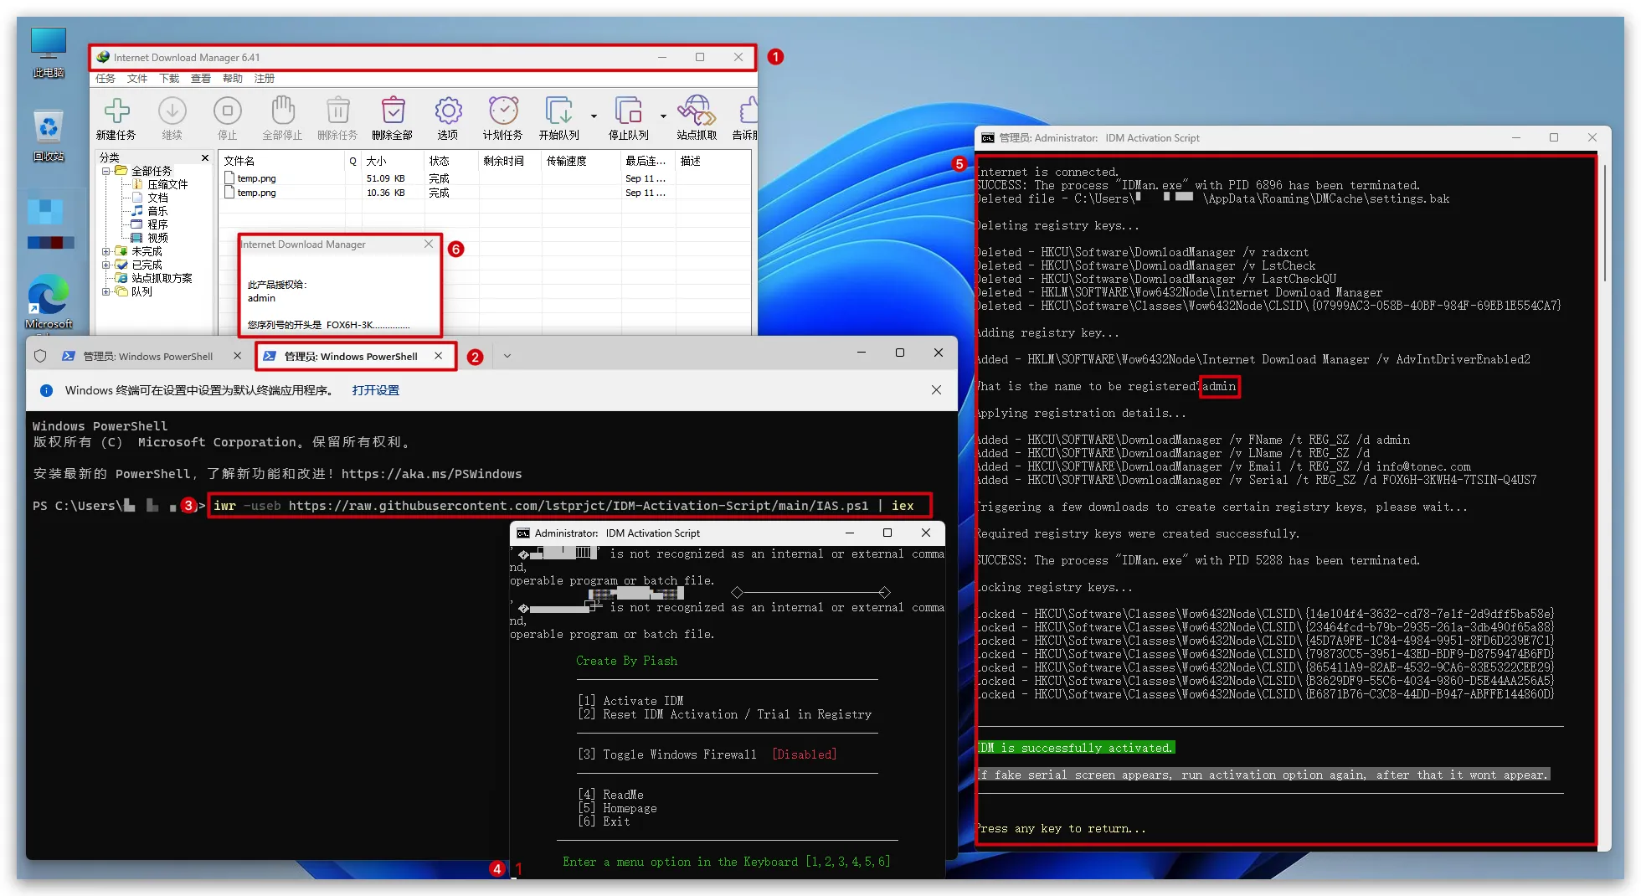
Task: Click the 删除任务 (delete task) trash icon
Action: (337, 111)
